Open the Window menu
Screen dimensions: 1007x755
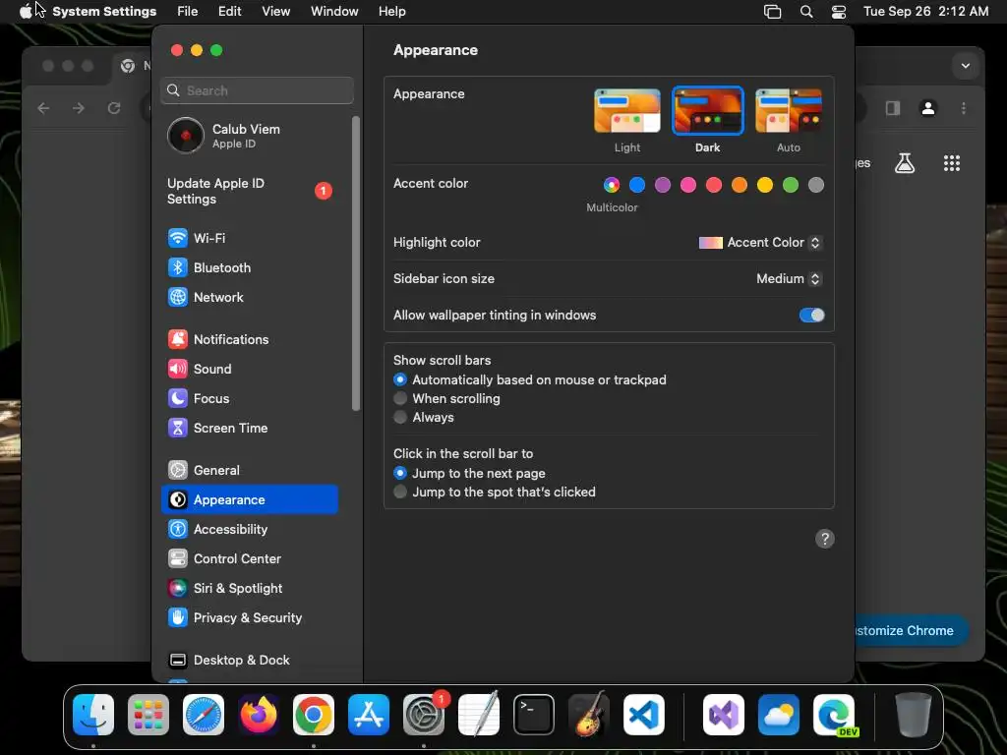[x=334, y=12]
